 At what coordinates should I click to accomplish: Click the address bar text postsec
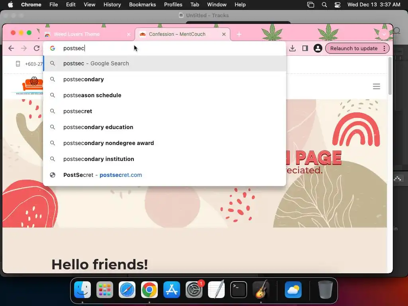point(74,48)
